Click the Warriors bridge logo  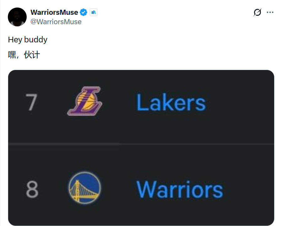point(85,188)
